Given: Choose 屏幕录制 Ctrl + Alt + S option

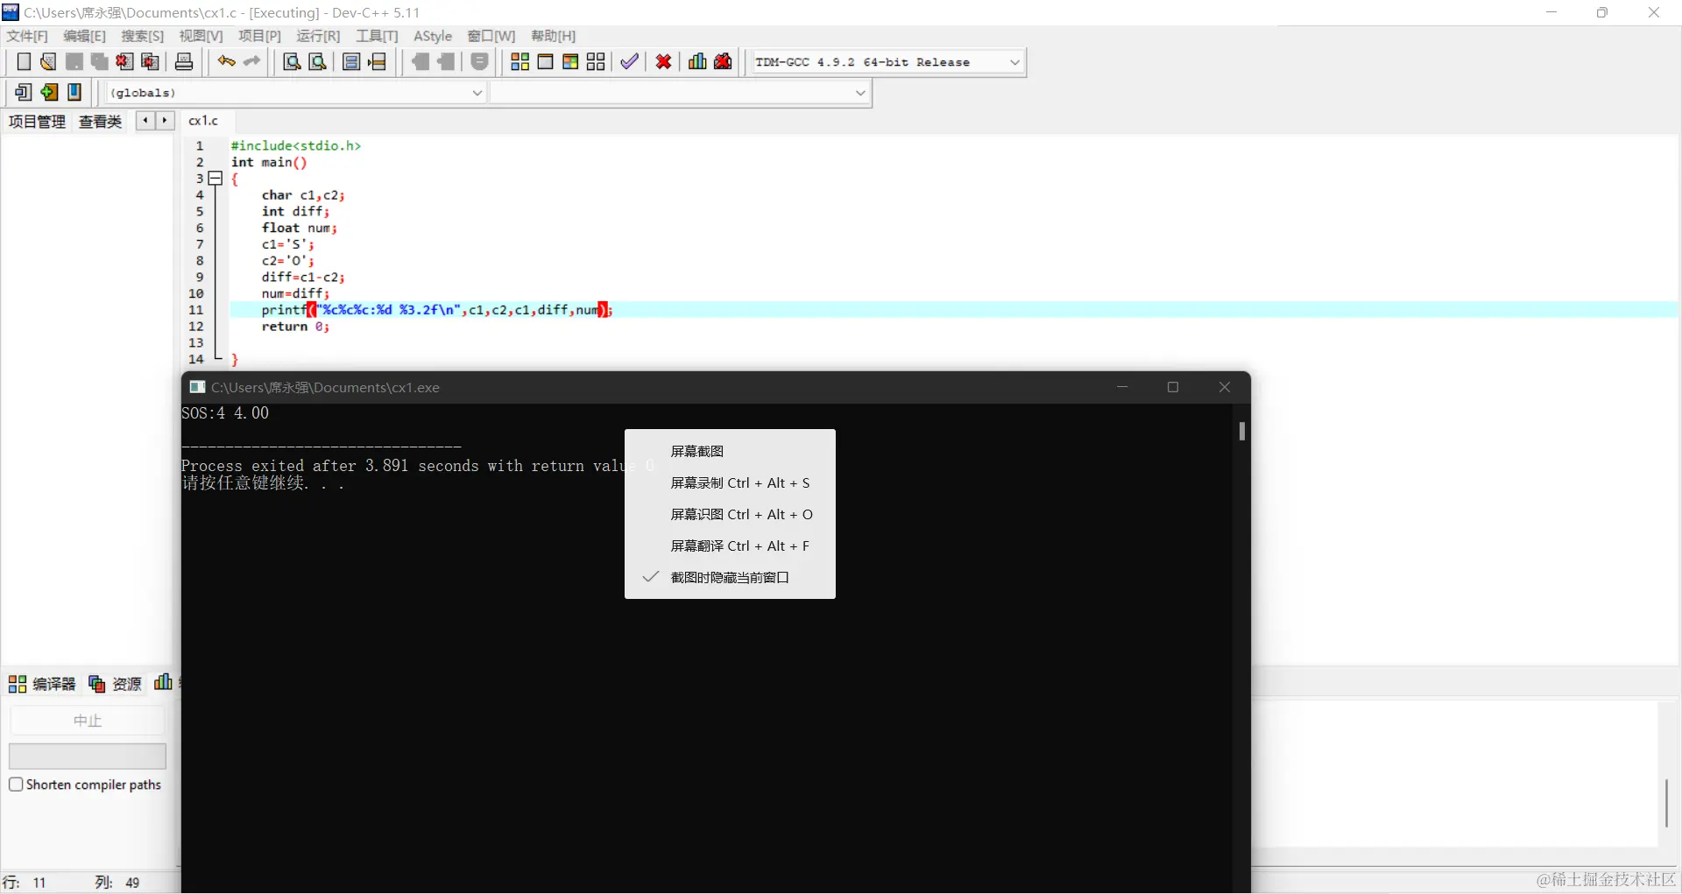Looking at the screenshot, I should 730,483.
